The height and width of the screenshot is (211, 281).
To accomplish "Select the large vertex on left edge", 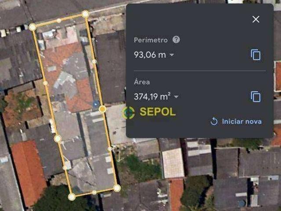I will 58,138.
